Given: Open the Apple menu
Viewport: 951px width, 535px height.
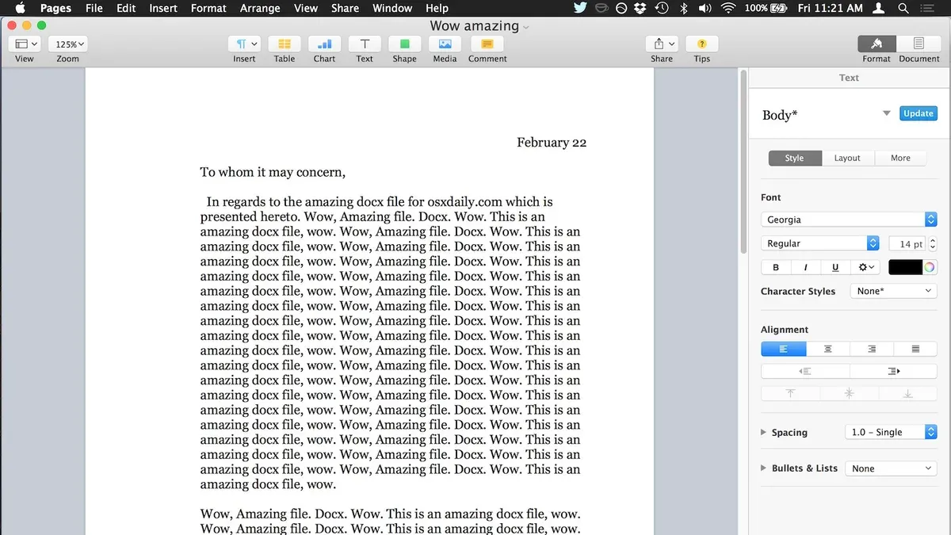Looking at the screenshot, I should [20, 8].
